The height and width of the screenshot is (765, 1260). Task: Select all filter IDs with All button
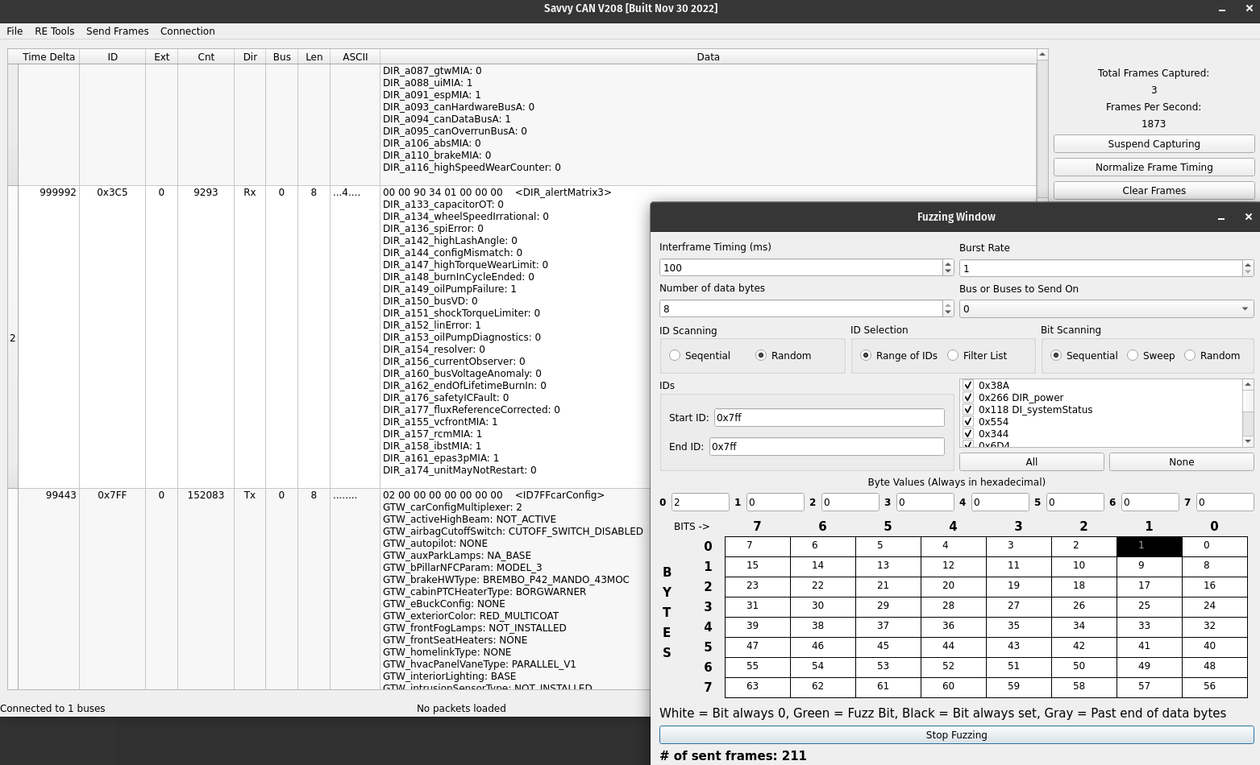click(1031, 462)
